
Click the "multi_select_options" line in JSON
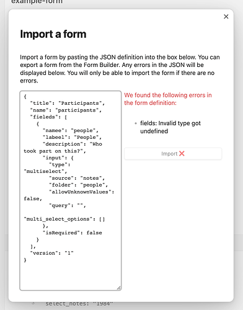(x=64, y=219)
